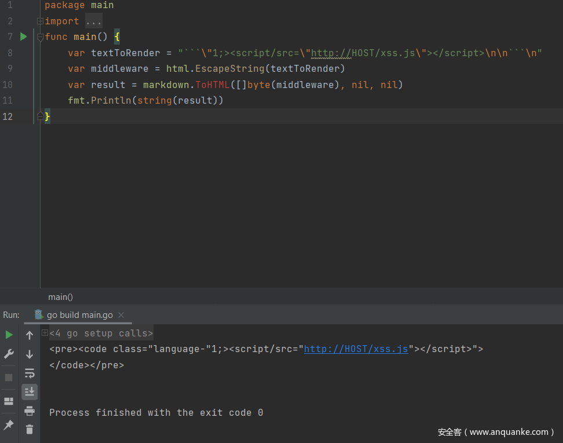Click the package main declaration

[x=79, y=5]
